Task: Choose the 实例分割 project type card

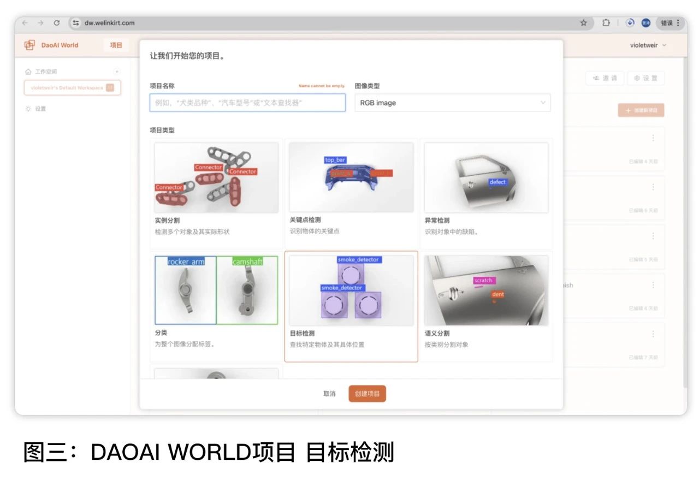Action: 216,194
